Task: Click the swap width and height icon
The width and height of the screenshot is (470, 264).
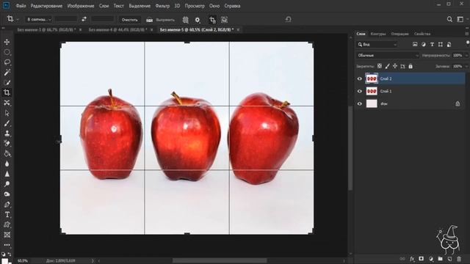Action: (x=84, y=19)
